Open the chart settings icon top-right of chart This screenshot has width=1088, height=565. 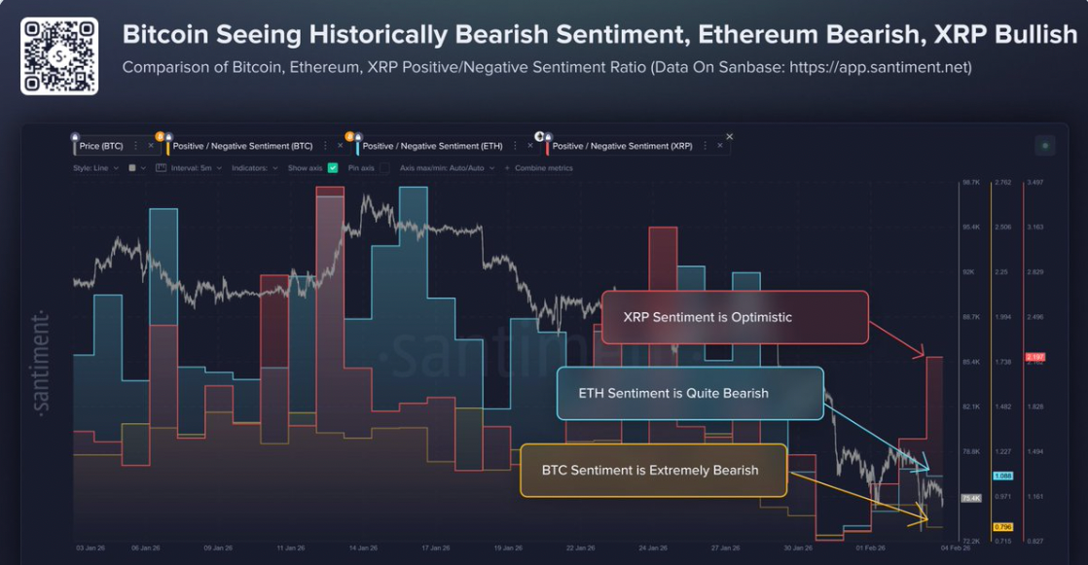[1044, 143]
